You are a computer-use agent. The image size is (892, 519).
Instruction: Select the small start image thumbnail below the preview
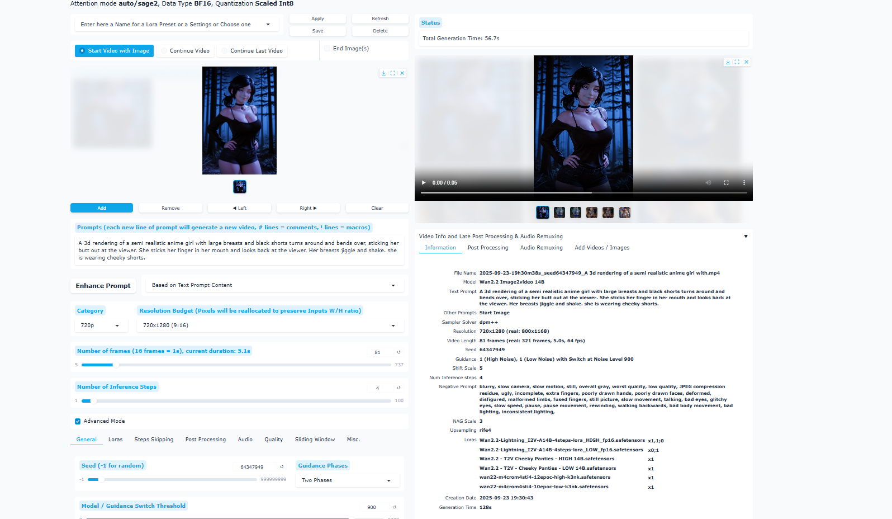(x=240, y=187)
